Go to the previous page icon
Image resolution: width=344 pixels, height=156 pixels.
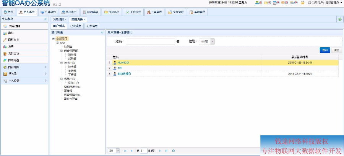(x=131, y=151)
